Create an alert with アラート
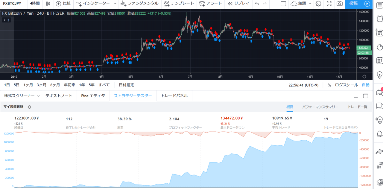Viewport: 383px width, 189px height. (211, 4)
